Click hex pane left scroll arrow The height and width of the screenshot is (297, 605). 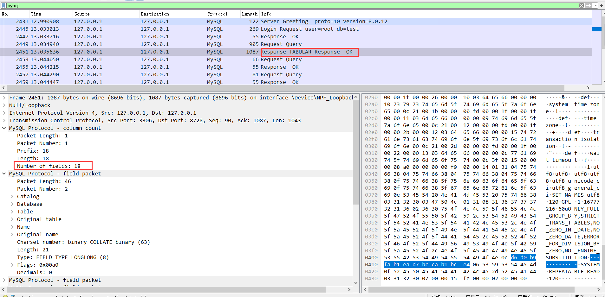point(365,289)
